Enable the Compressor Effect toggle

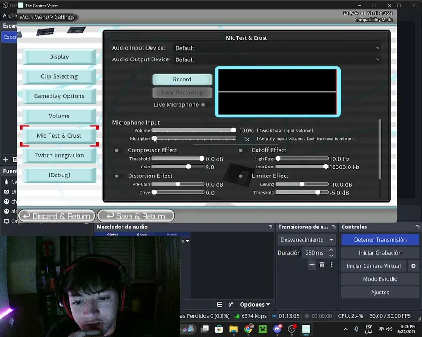click(x=119, y=150)
